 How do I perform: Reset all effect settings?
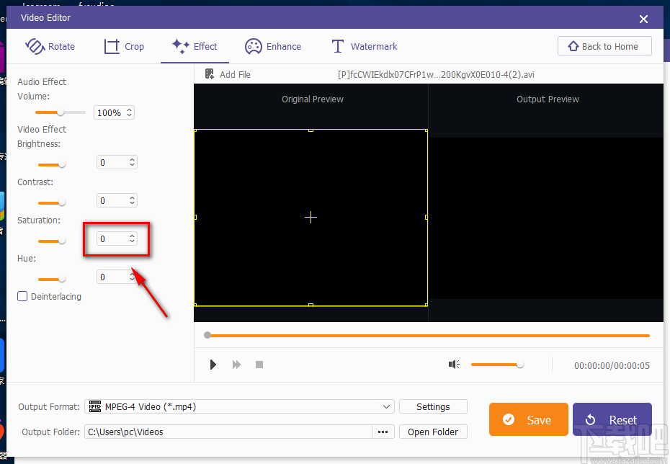click(x=612, y=419)
